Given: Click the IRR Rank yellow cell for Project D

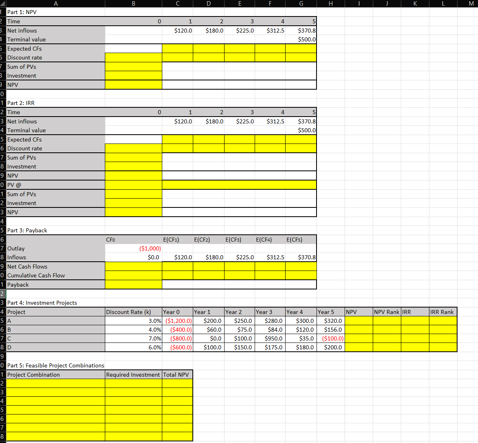Looking at the screenshot, I should tap(443, 347).
